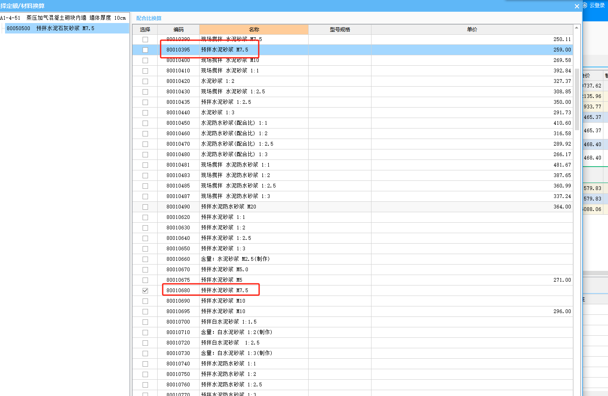The image size is (608, 396).
Task: Click code cell 80010640
Action: pyautogui.click(x=179, y=238)
